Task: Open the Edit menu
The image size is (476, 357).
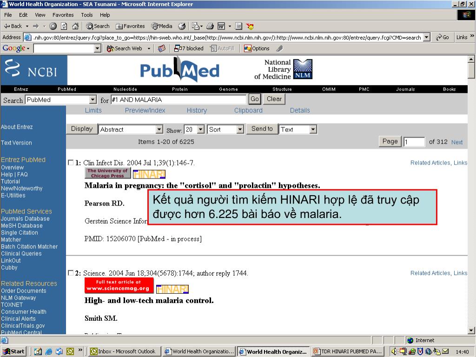Action: [23, 15]
